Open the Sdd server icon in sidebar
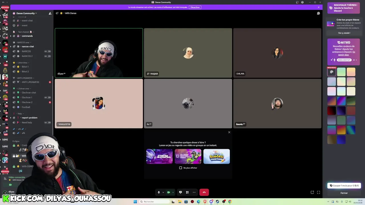Image resolution: width=365 pixels, height=205 pixels. 5,91
